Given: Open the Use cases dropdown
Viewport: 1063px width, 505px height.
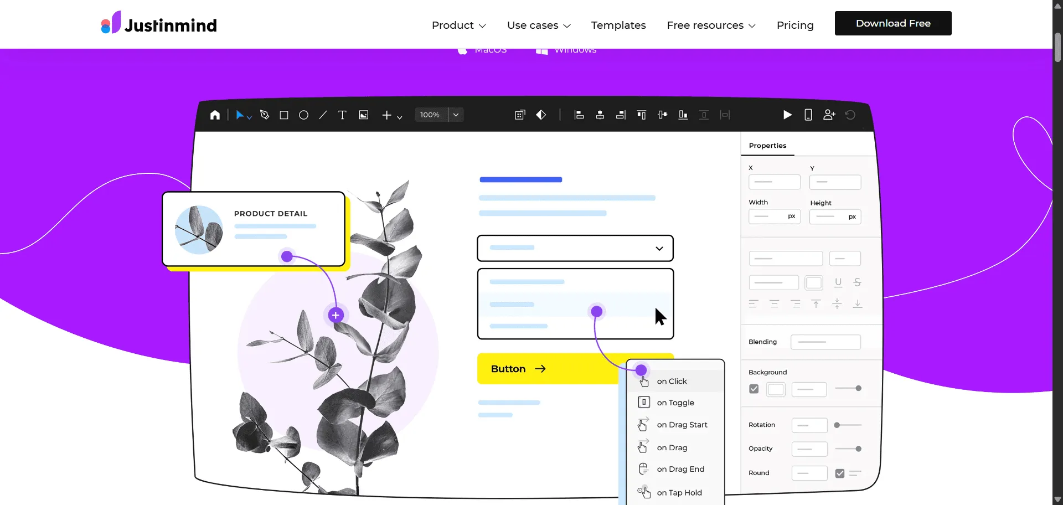Looking at the screenshot, I should pos(538,25).
